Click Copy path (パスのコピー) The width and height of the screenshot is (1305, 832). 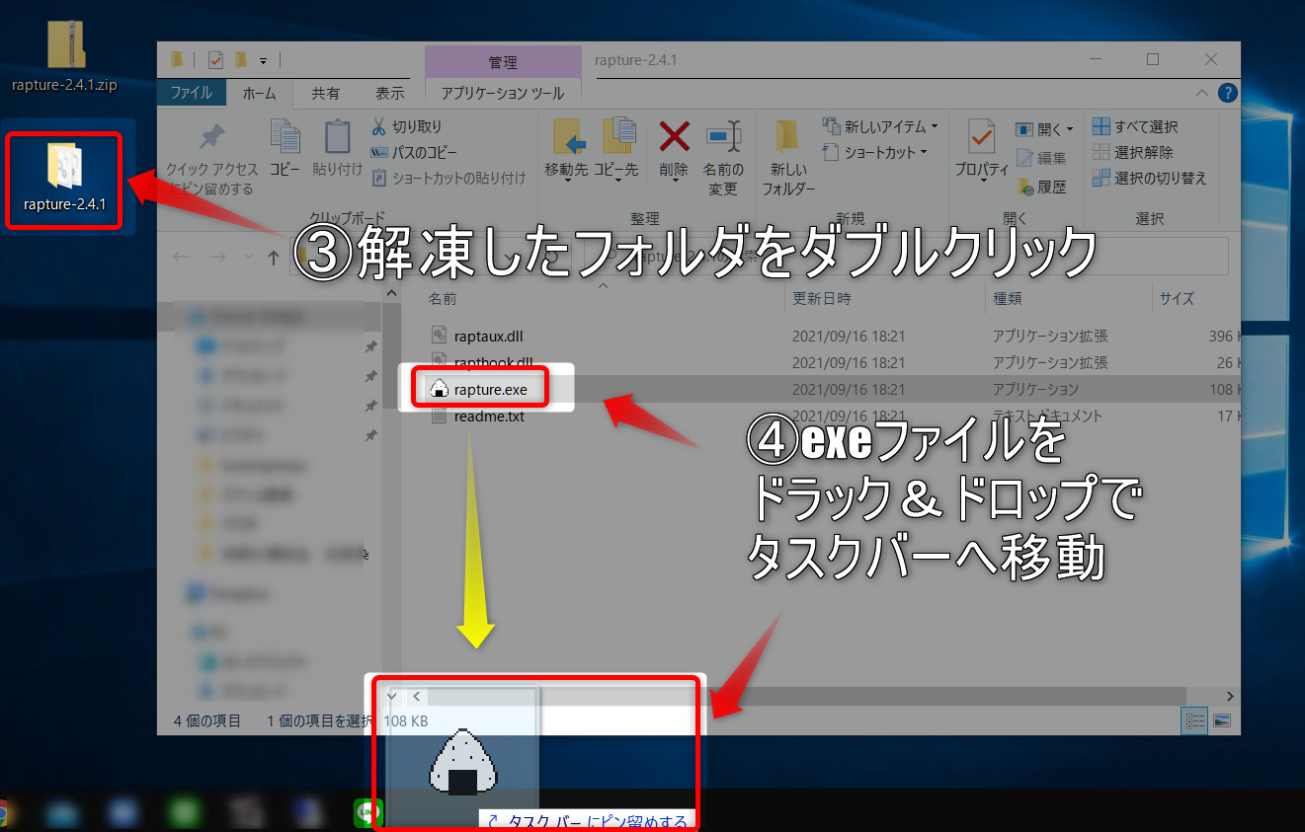pos(415,152)
